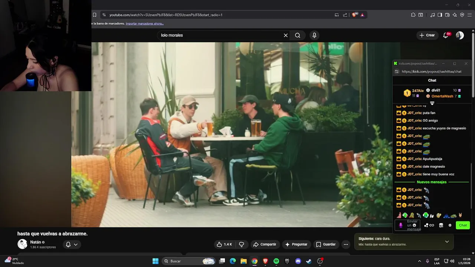
Task: Click the purple microphone in chat input
Action: [400, 225]
